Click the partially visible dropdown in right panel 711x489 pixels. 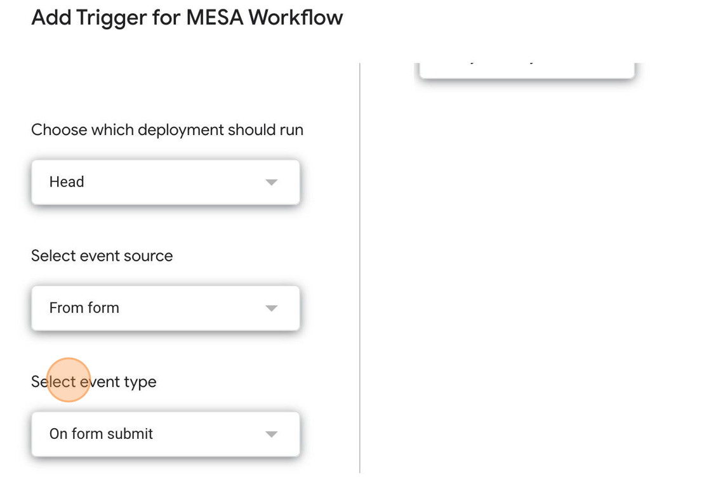click(527, 71)
